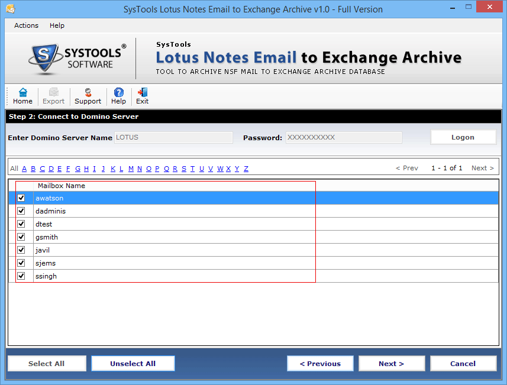
Task: Filter mailboxes by letter S
Action: coord(184,169)
